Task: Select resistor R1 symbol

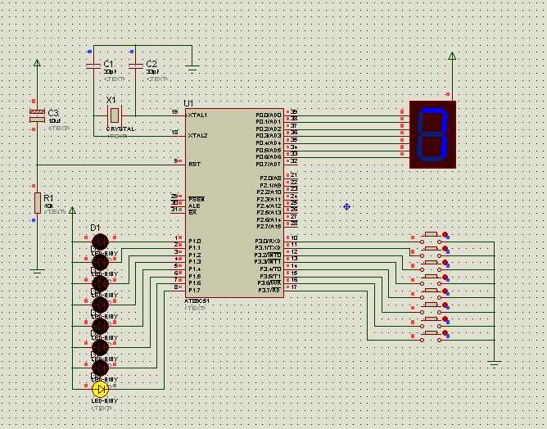Action: click(x=38, y=203)
